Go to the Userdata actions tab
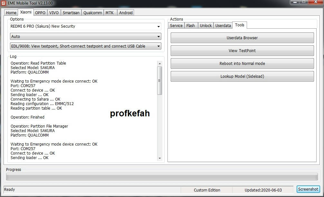The height and width of the screenshot is (197, 324). 223,26
